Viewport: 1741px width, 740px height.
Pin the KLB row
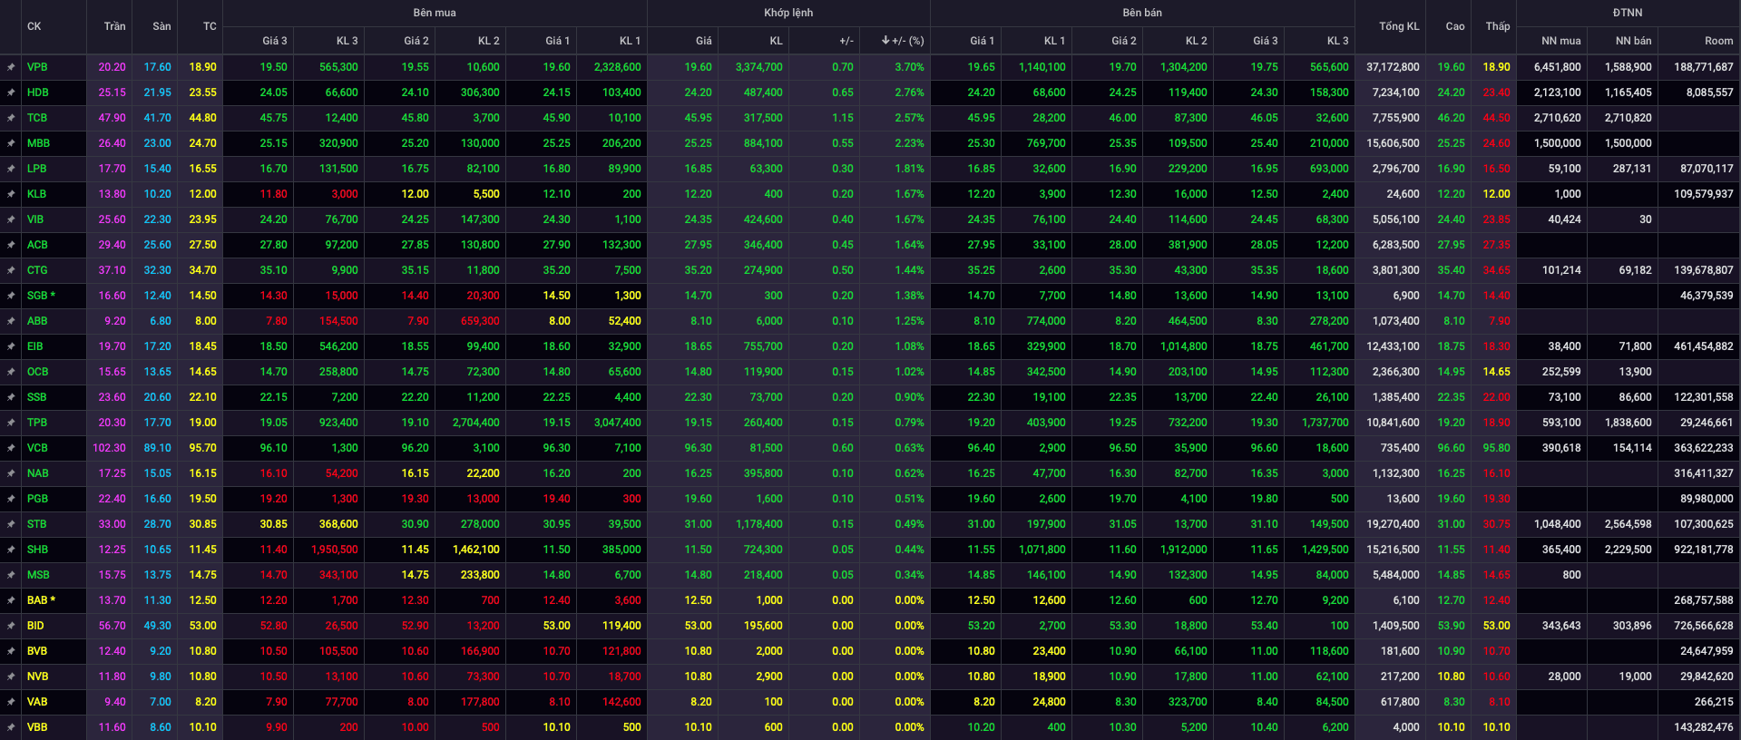click(11, 194)
